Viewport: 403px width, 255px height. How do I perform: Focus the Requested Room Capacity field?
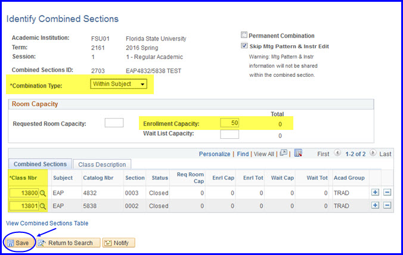pos(114,123)
